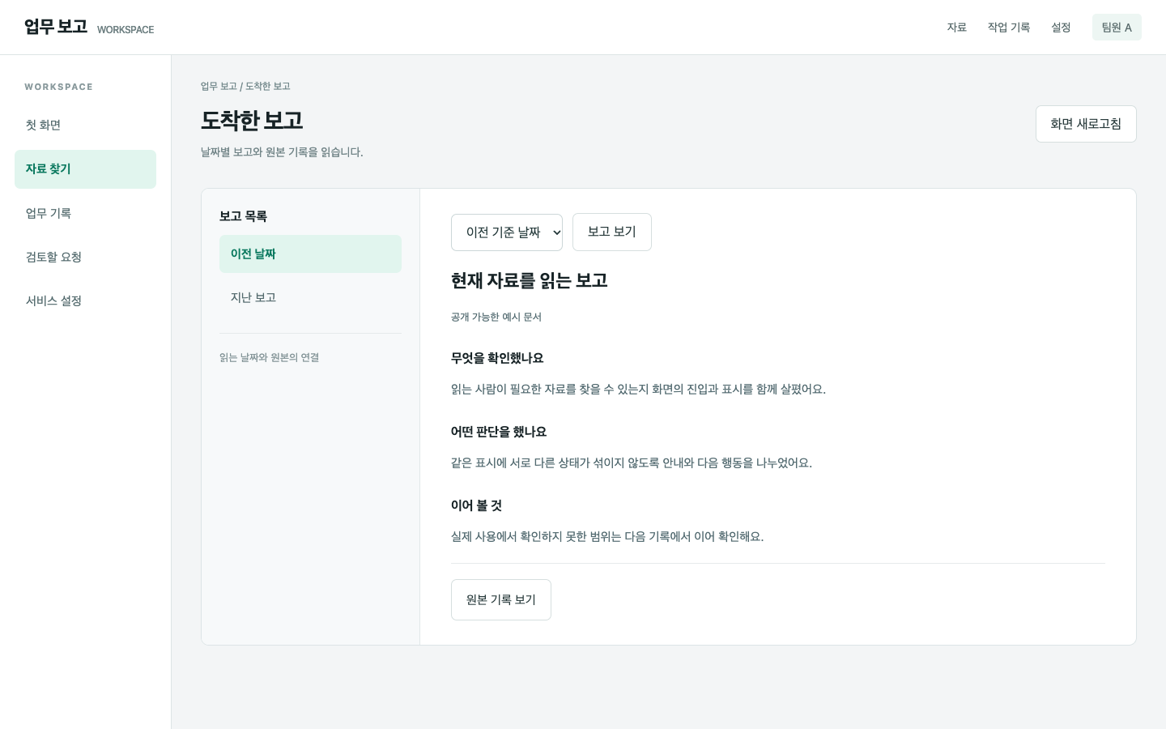Open 검토할 요청 in the sidebar
This screenshot has height=729, width=1166.
[85, 257]
